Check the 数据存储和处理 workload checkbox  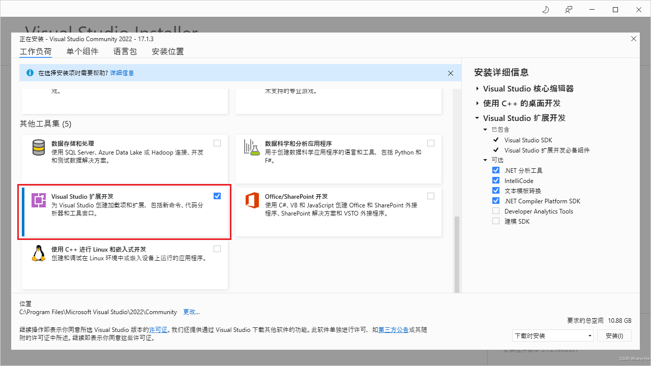coord(217,143)
